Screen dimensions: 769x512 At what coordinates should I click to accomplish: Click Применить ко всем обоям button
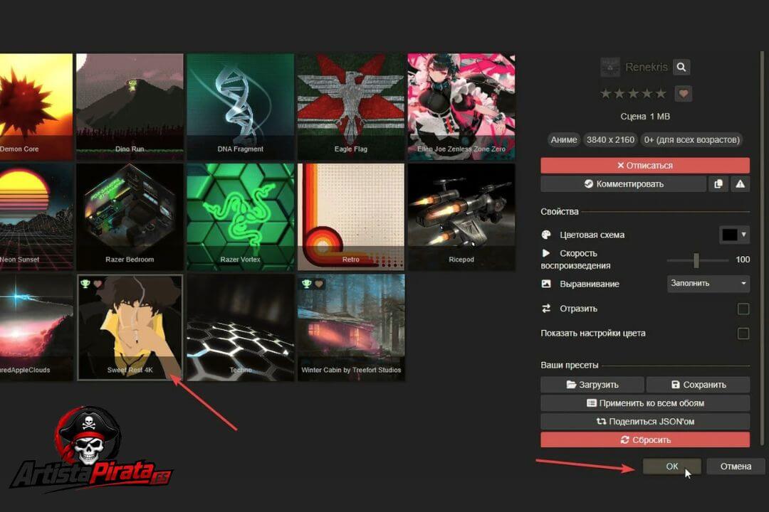coord(645,403)
